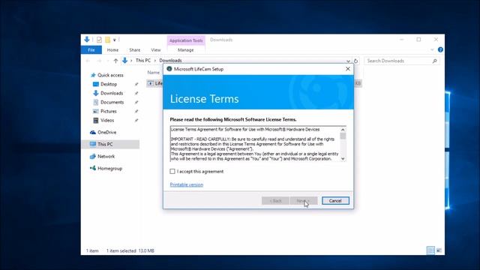Click the Explorer forward arrow
Viewport: 480px width, 270px height.
(x=99, y=61)
